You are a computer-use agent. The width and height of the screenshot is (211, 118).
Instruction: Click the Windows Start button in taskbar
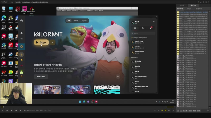tap(80, 102)
